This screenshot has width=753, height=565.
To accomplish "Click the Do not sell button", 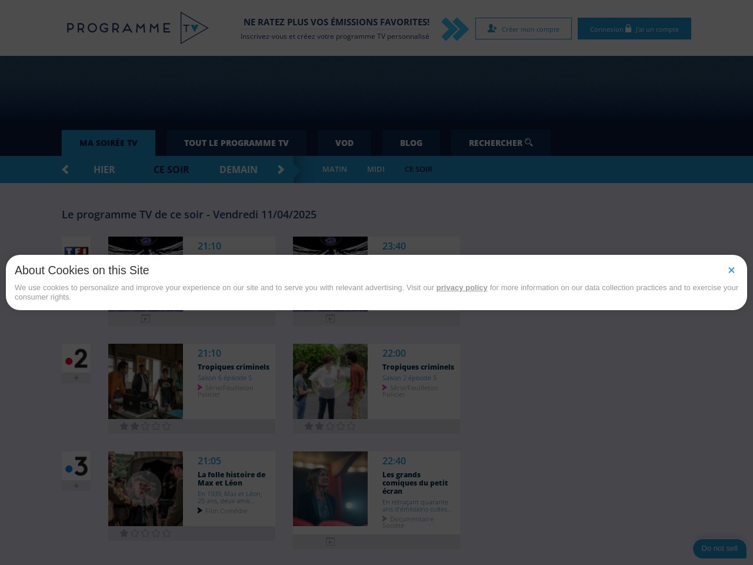I will pos(719,549).
